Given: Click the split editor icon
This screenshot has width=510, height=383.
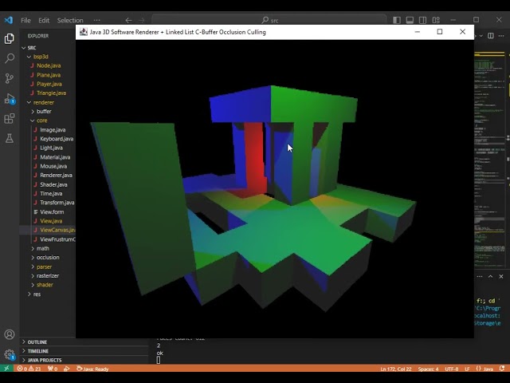Looking at the screenshot, I should click(x=491, y=35).
